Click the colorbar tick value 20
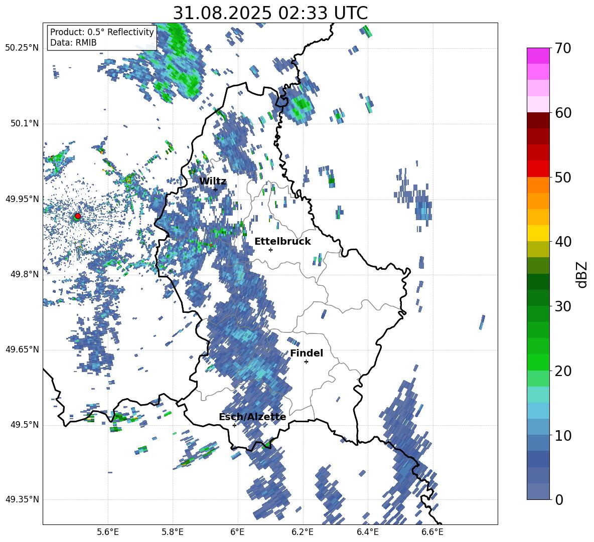The image size is (594, 542). coord(563,371)
